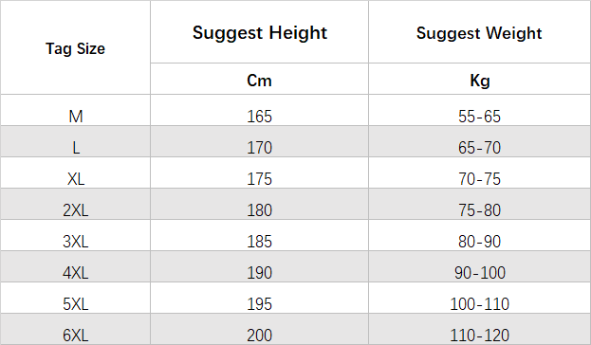Click the Kg unit cell
591x345 pixels.
pos(479,79)
